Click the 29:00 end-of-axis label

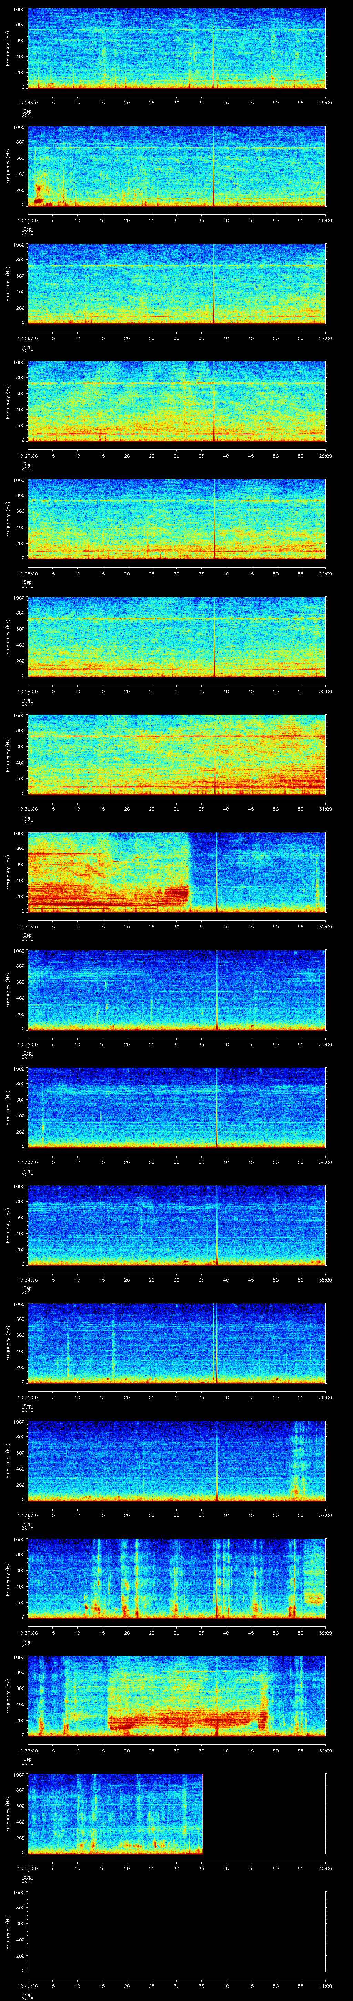tap(325, 573)
